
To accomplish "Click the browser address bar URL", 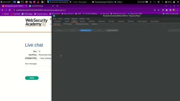I will point(41,10).
